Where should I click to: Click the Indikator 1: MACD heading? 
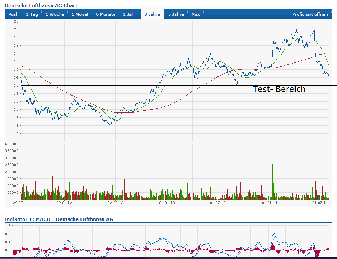click(x=59, y=219)
